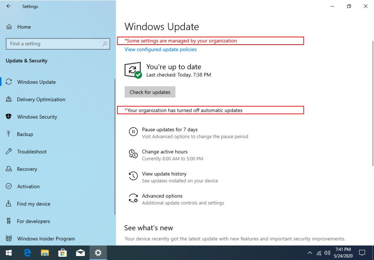Screen dimensions: 374x260
Task: Click 'Currently 8:00 AM to 5:00 PM' text
Action: (x=172, y=159)
